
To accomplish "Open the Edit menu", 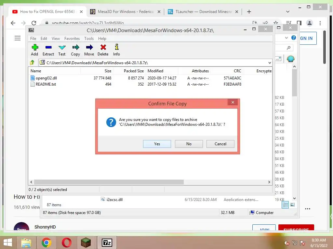I will pos(44,39).
